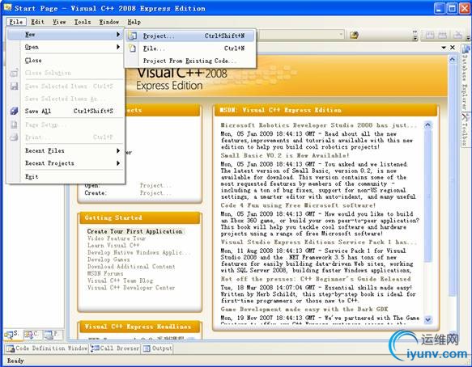Select Save All in the File menu
472x367 pixels.
point(65,111)
